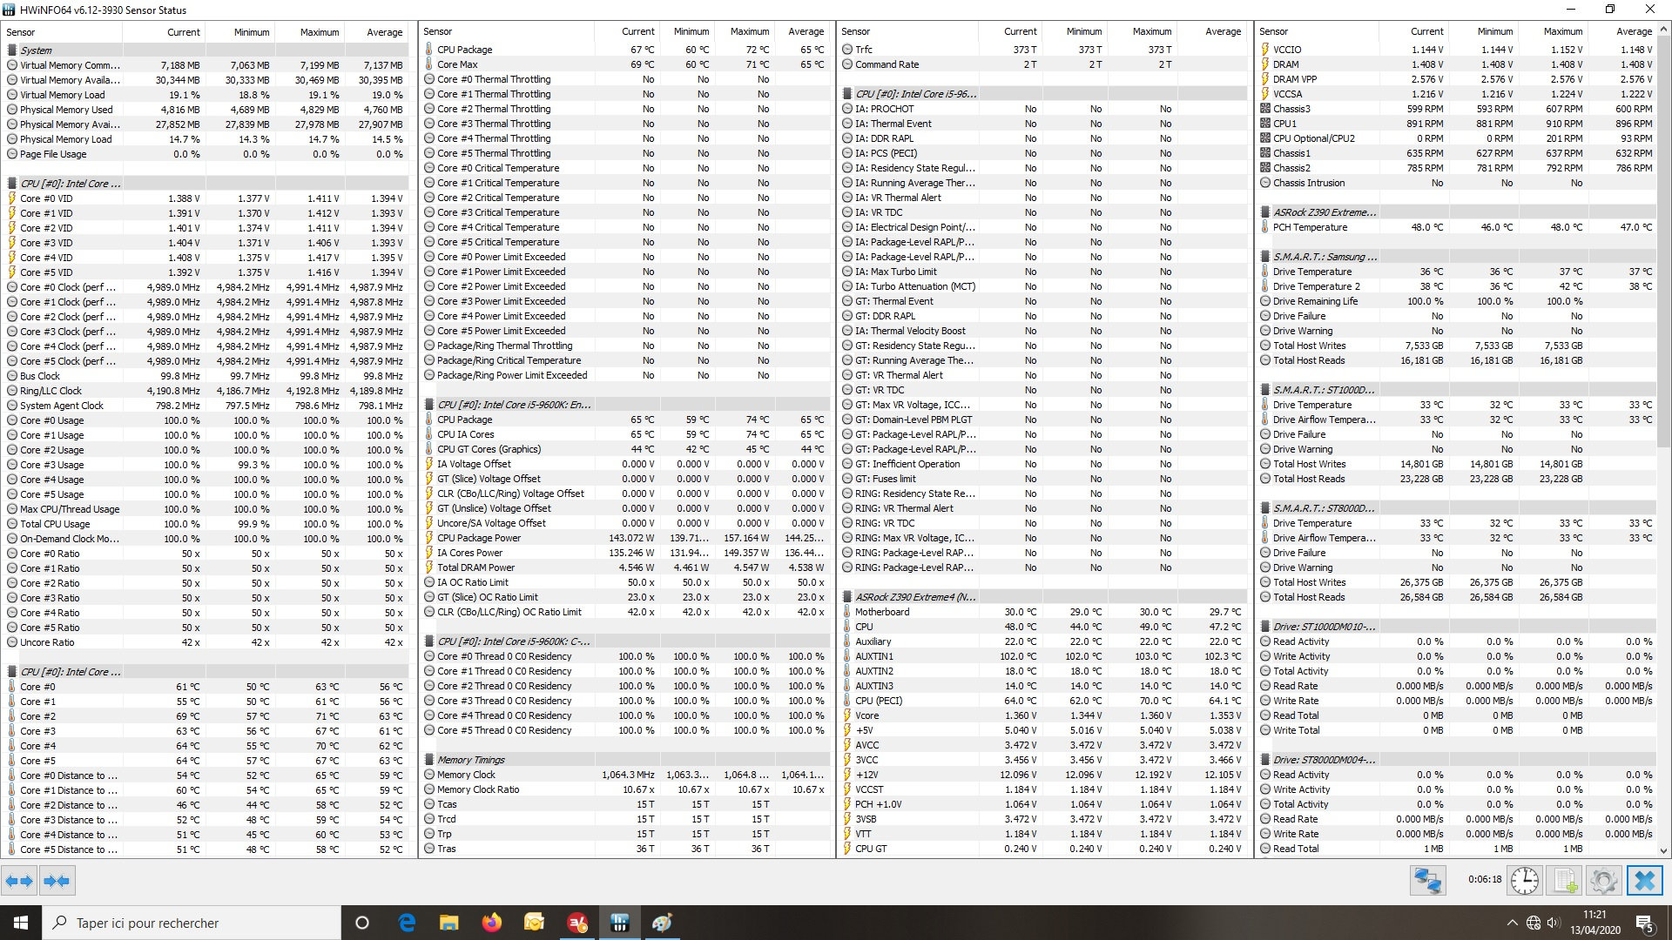Open HWiNFO taskbar icon

click(x=619, y=923)
